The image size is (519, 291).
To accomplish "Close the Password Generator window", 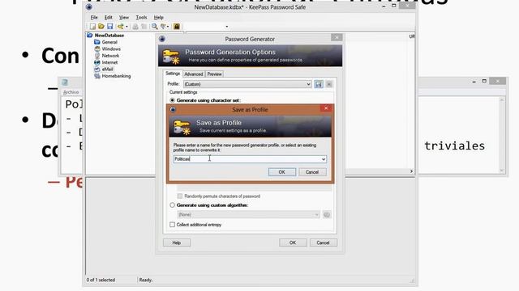I will pos(337,37).
